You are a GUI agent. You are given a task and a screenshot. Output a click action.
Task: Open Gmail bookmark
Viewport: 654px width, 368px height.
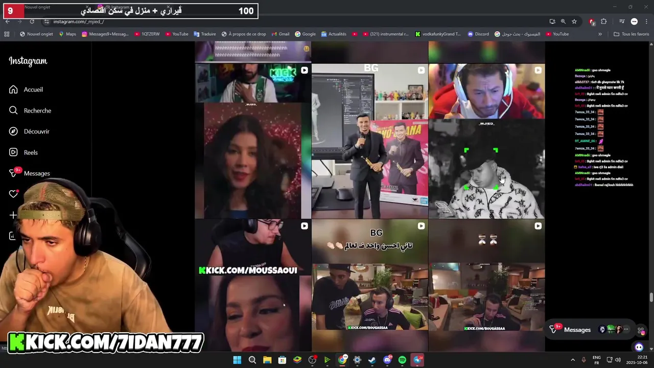pos(281,34)
